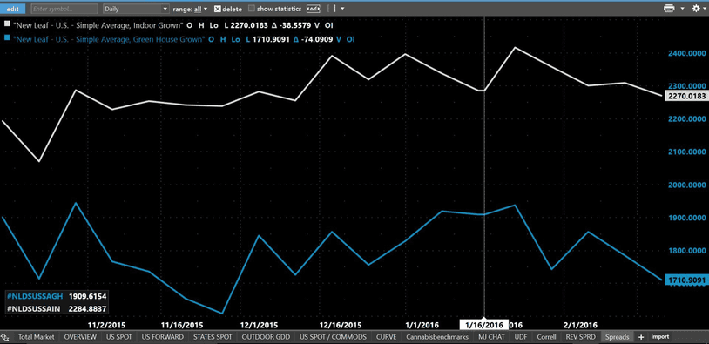Click the 1909.6154 tooltip value
The image size is (709, 344).
click(x=87, y=296)
